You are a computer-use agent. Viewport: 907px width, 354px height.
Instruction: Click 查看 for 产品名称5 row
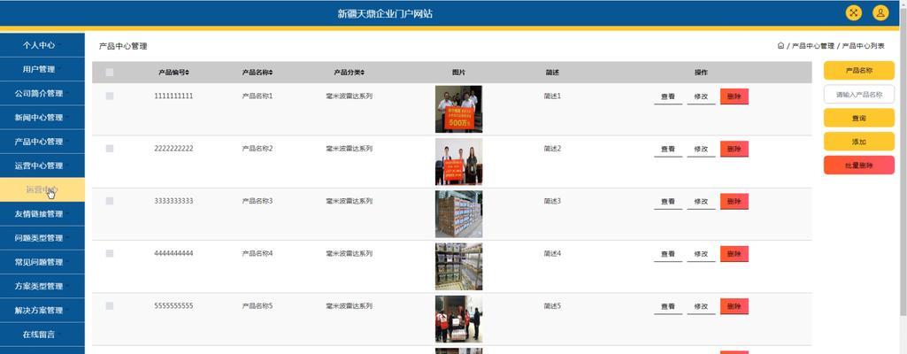tap(668, 306)
